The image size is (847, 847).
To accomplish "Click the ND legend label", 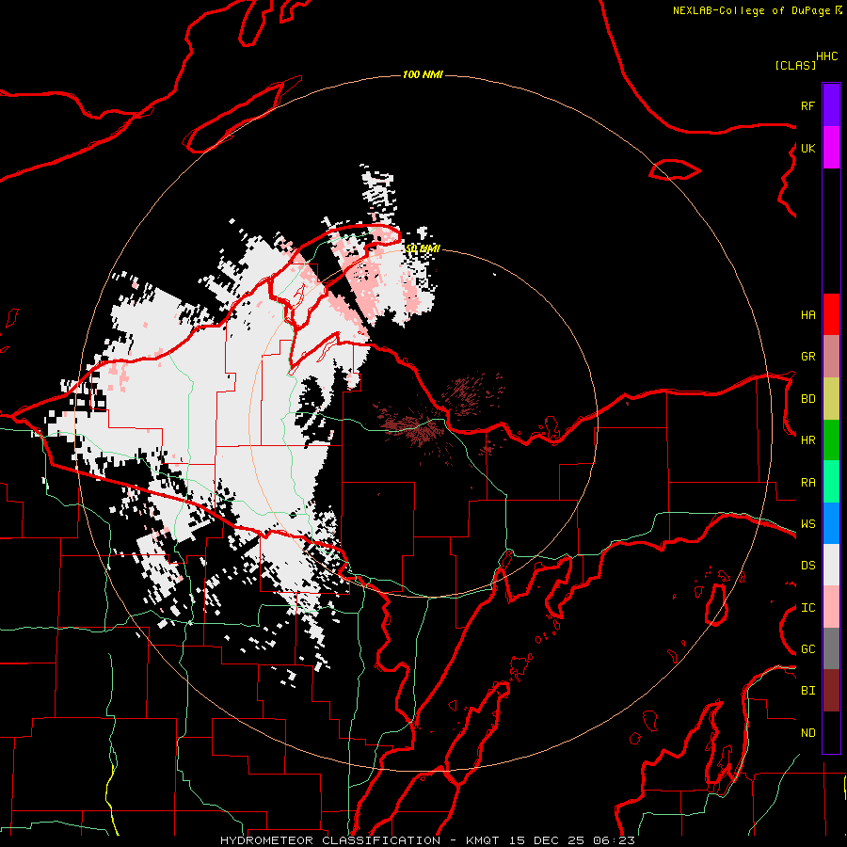I will (x=807, y=733).
